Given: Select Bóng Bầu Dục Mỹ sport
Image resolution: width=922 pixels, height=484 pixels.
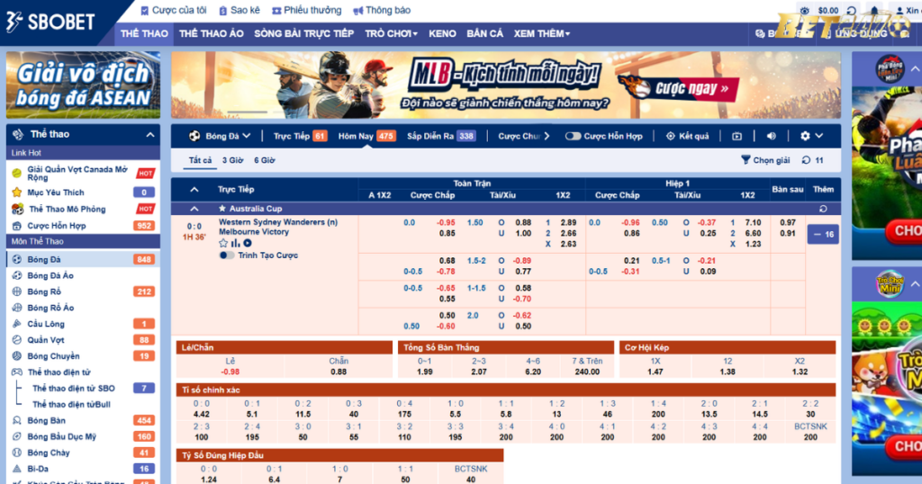Looking at the screenshot, I should click(x=83, y=436).
